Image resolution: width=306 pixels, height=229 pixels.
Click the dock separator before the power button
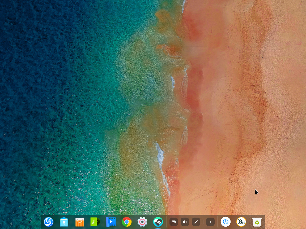pos(218,222)
